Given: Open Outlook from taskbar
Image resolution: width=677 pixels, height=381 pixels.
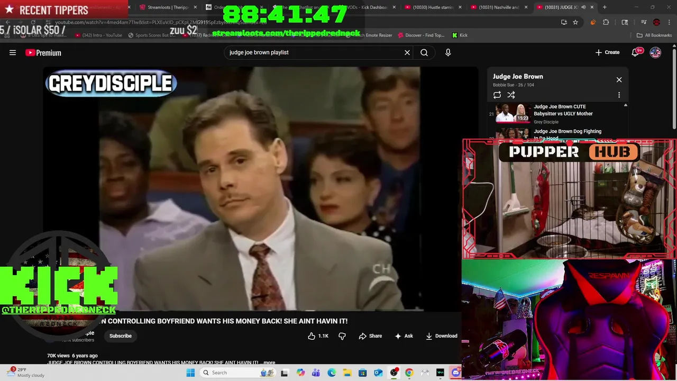Looking at the screenshot, I should coord(378,373).
